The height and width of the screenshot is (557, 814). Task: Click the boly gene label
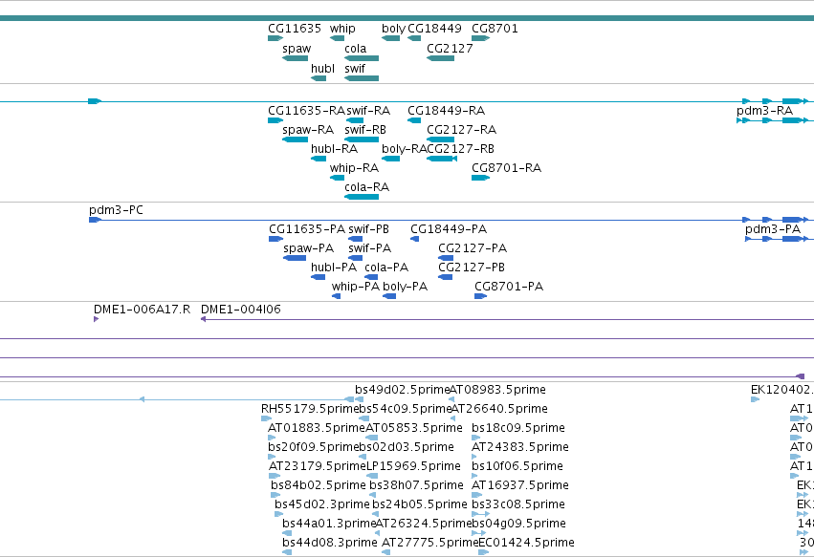click(393, 29)
